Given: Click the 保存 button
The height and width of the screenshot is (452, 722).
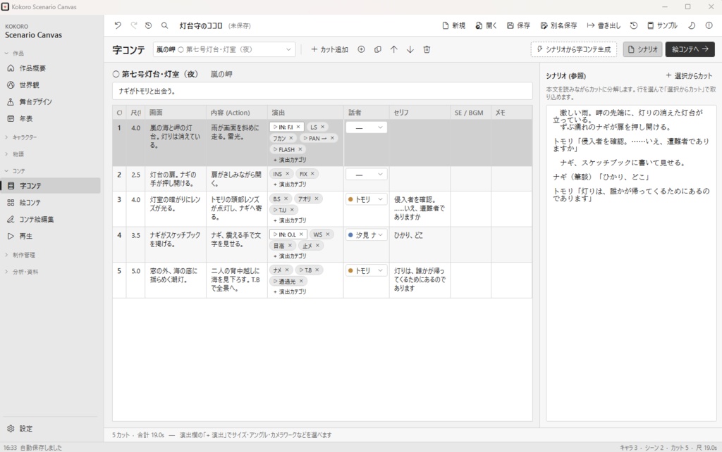Looking at the screenshot, I should [x=518, y=26].
